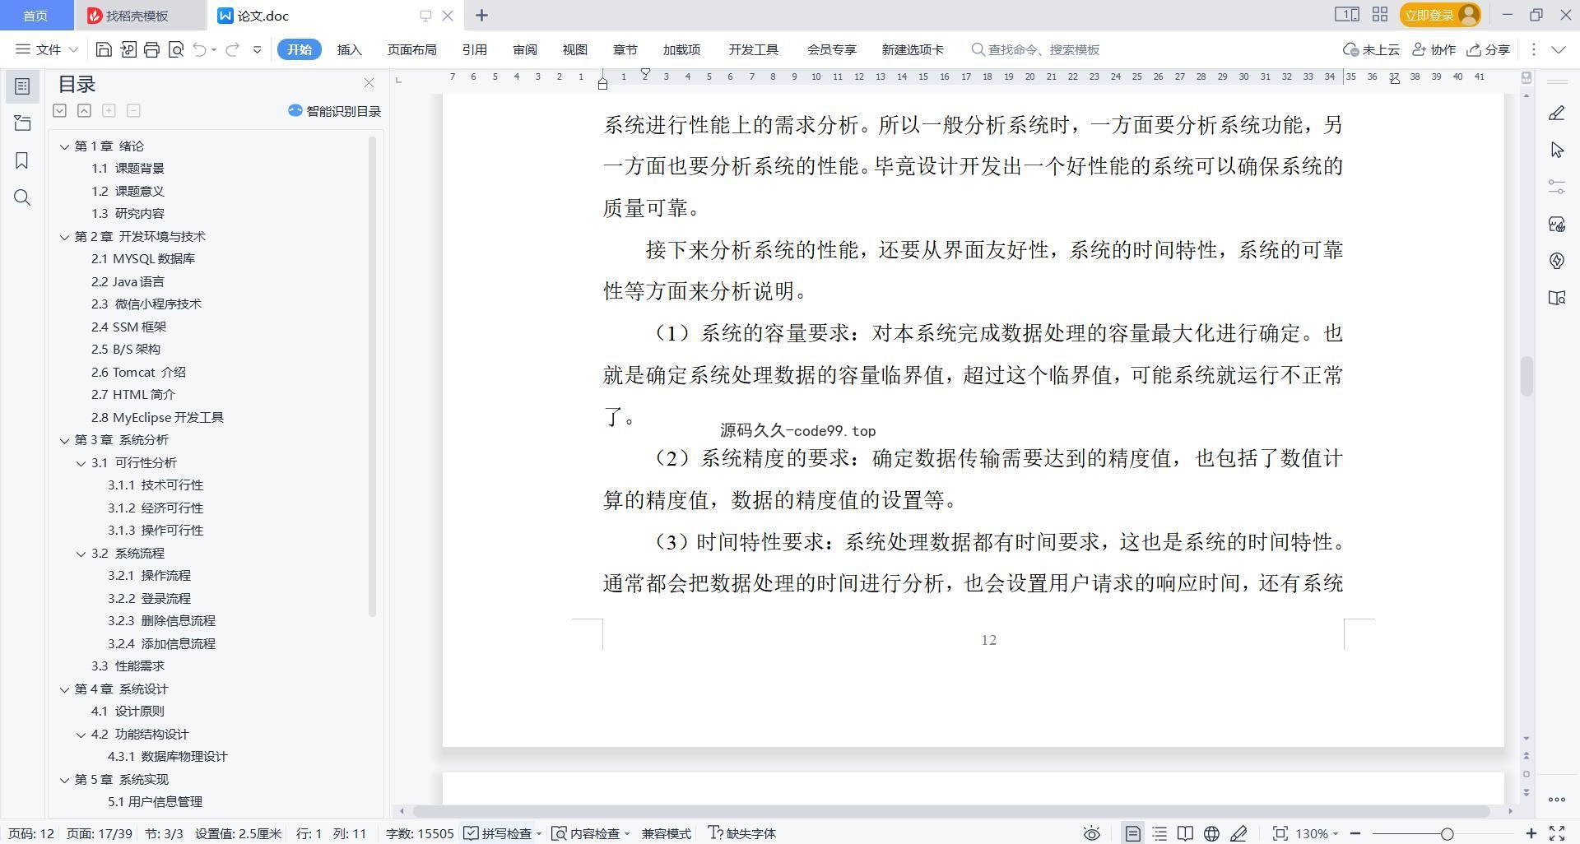Open more options dots in right sidebar
Image resolution: width=1580 pixels, height=844 pixels.
1556,800
